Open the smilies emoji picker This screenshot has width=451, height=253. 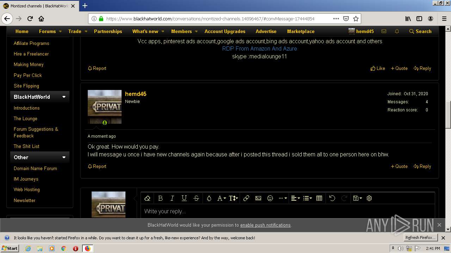(270, 198)
